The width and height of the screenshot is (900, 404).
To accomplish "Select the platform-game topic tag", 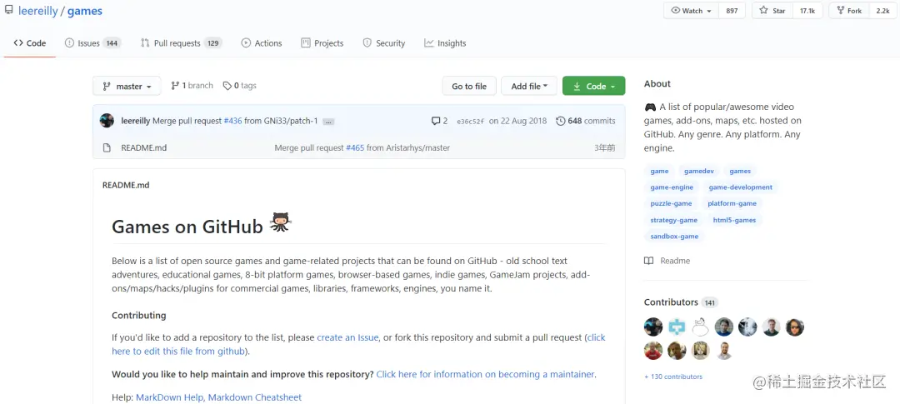I will pos(732,203).
